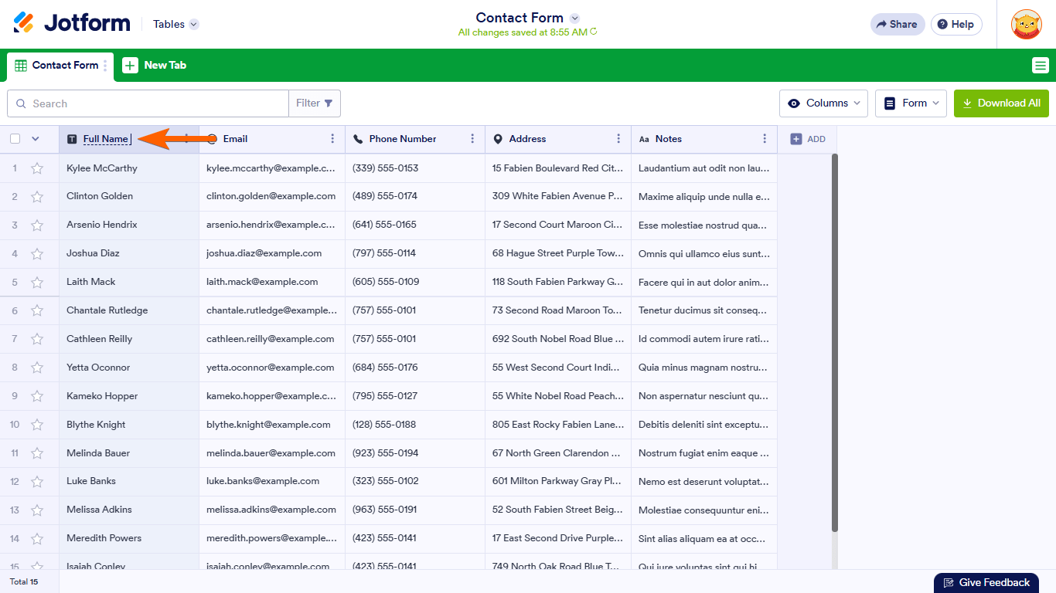Open Email column three-dot options
This screenshot has height=593, width=1056.
click(x=332, y=139)
